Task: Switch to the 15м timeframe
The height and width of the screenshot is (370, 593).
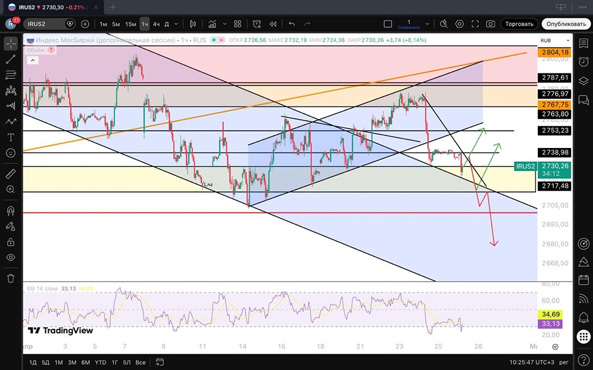Action: coord(130,24)
